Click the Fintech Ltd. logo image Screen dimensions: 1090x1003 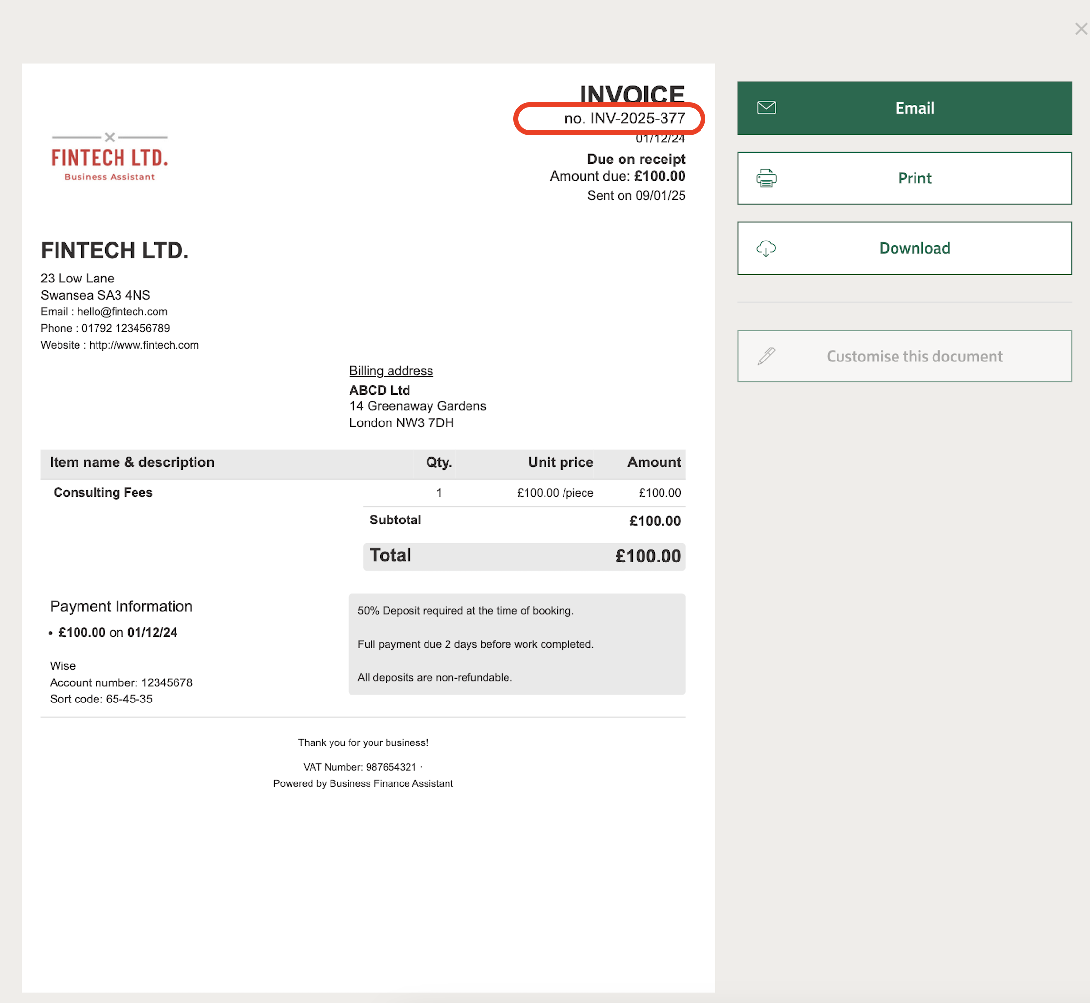[x=110, y=157]
